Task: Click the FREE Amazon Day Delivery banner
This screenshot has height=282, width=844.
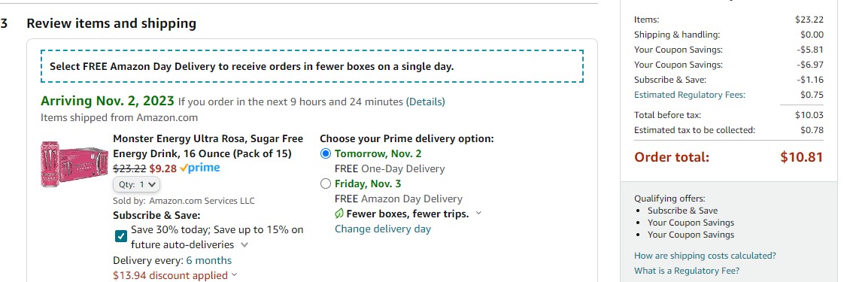Action: (312, 67)
